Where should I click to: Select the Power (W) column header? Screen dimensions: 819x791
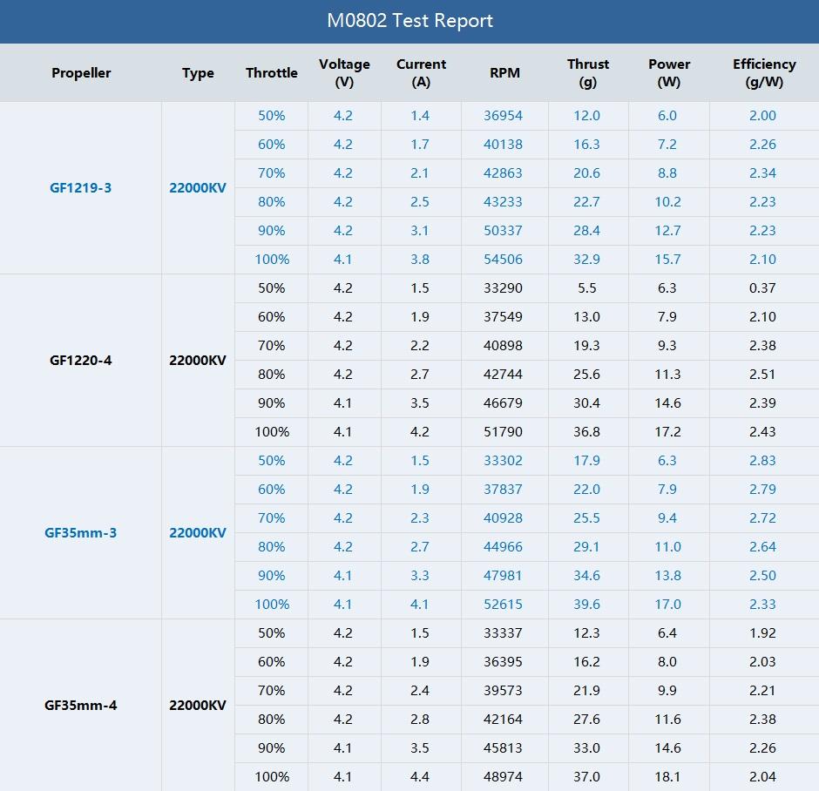tap(669, 73)
